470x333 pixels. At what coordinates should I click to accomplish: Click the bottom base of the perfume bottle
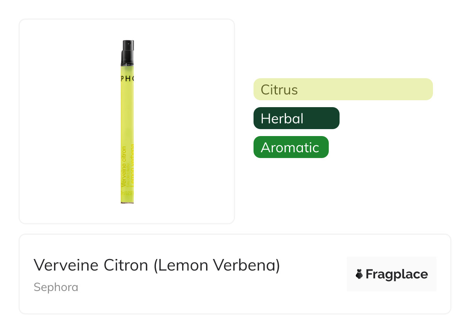[x=127, y=201]
